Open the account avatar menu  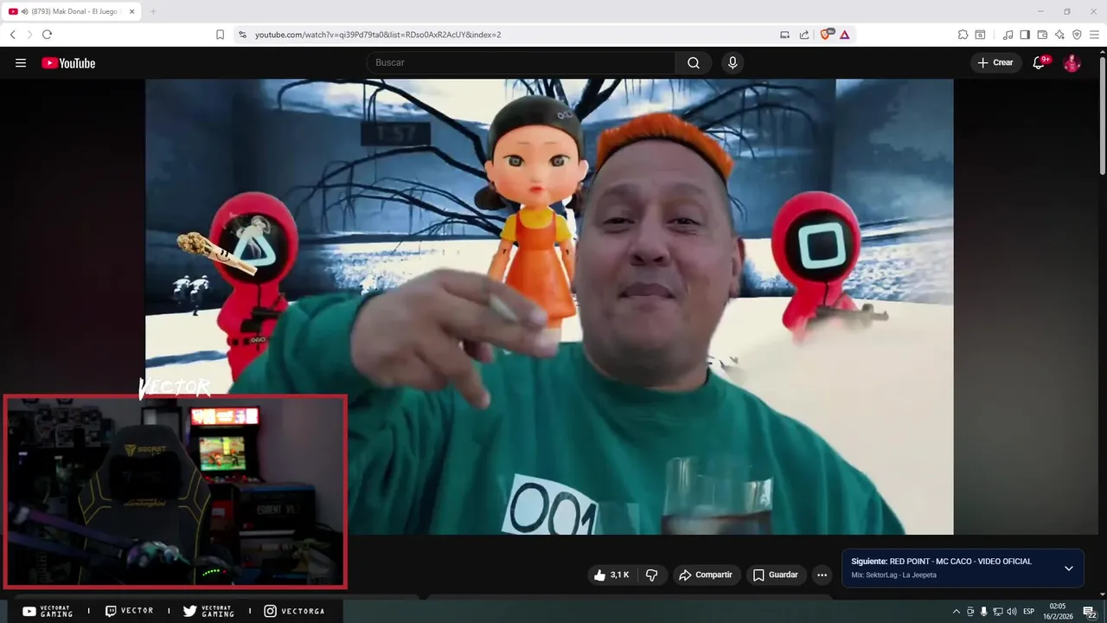pyautogui.click(x=1072, y=62)
